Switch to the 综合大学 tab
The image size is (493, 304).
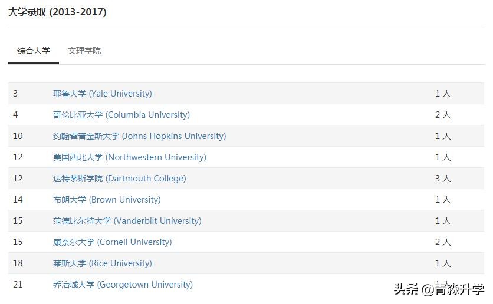tap(34, 51)
